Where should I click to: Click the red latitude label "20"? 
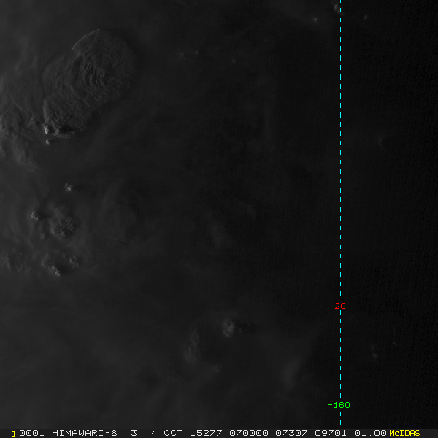coord(340,306)
